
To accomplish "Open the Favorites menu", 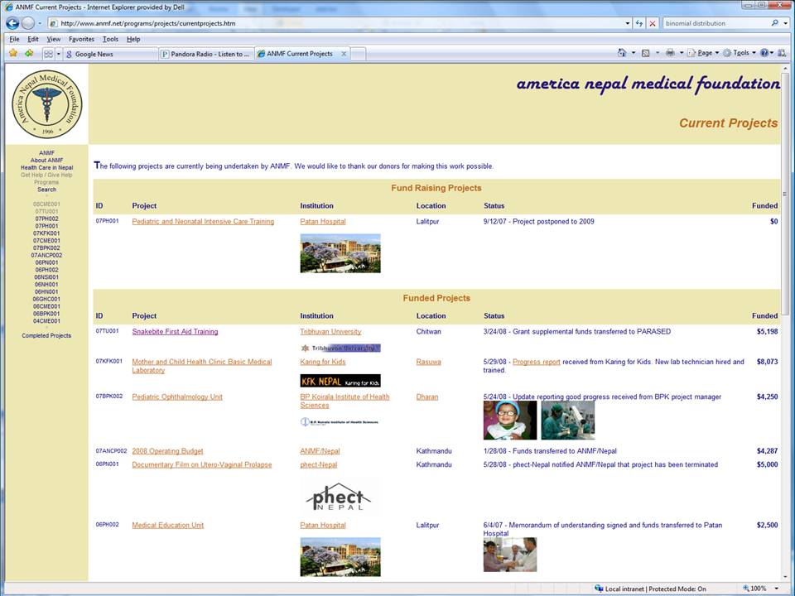I will click(81, 39).
